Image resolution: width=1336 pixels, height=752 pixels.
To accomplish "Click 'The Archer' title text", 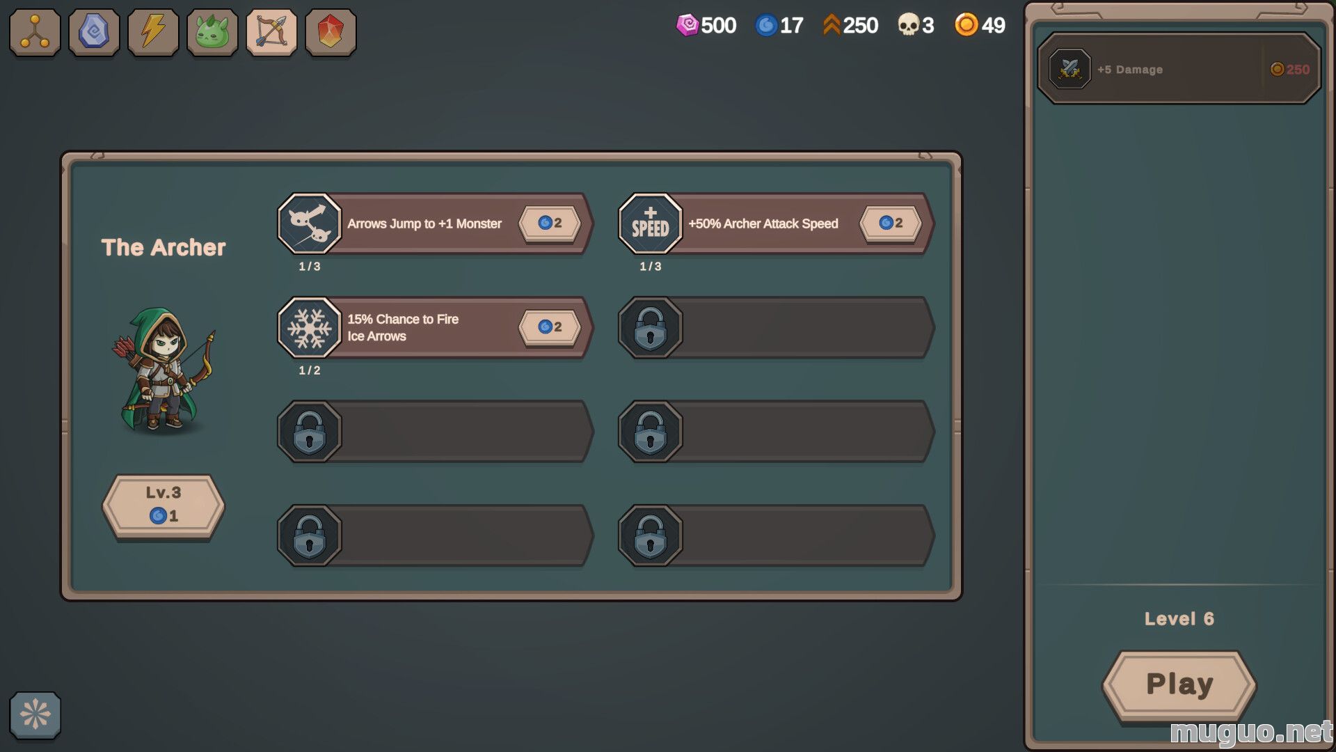I will (164, 247).
